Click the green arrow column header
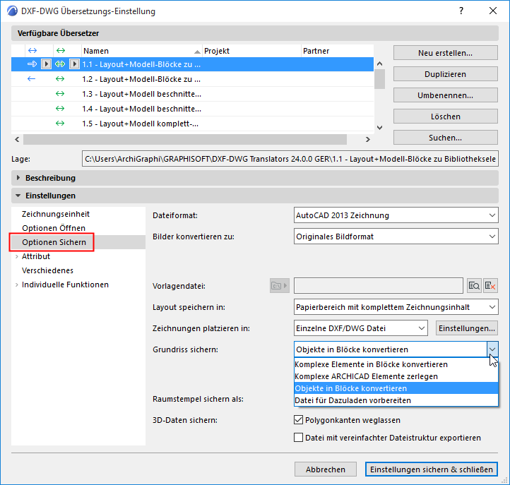This screenshot has width=510, height=485. click(61, 50)
